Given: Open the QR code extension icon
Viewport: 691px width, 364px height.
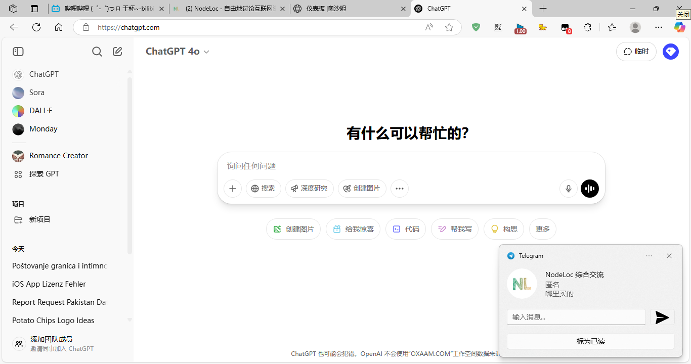Looking at the screenshot, I should coord(498,27).
